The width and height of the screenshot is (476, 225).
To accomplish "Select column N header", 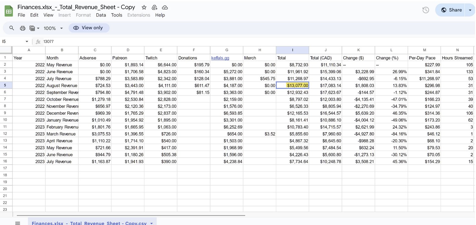I will tap(457, 50).
